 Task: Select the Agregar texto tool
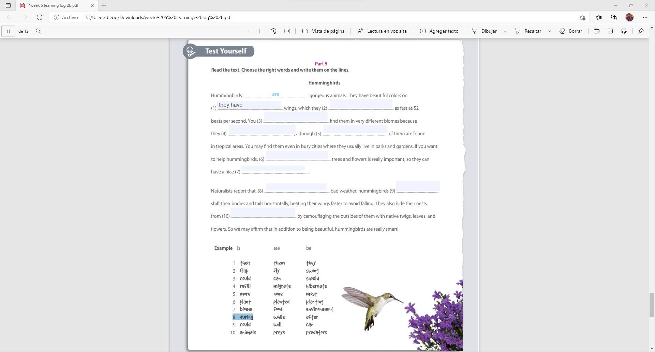(439, 31)
